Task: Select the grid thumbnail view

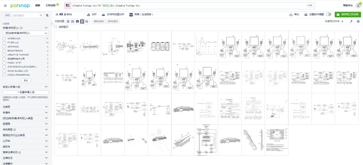Action: (82, 21)
